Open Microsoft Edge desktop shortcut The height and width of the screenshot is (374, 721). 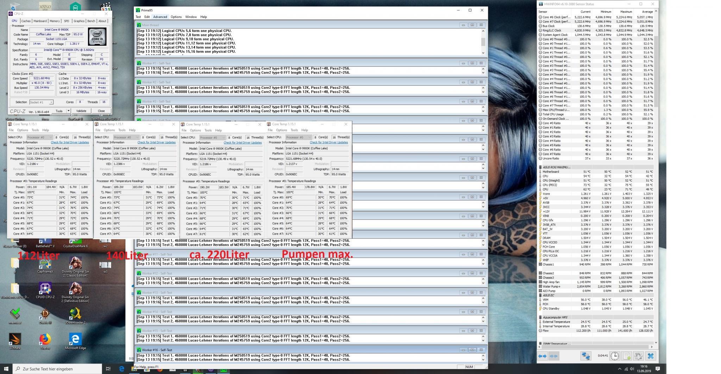coord(75,341)
